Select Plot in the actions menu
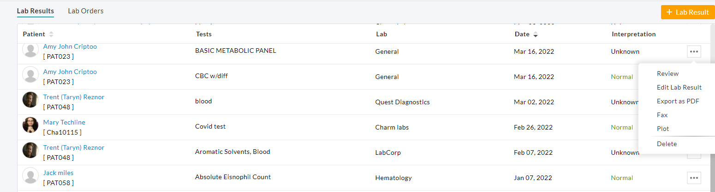Viewport: 715px width, 192px height. pos(663,129)
